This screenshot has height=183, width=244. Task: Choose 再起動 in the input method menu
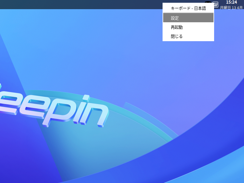click(x=188, y=27)
